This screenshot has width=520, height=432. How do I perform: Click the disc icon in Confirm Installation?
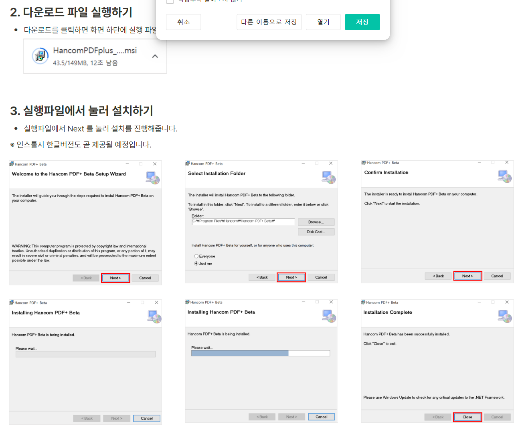tap(505, 176)
